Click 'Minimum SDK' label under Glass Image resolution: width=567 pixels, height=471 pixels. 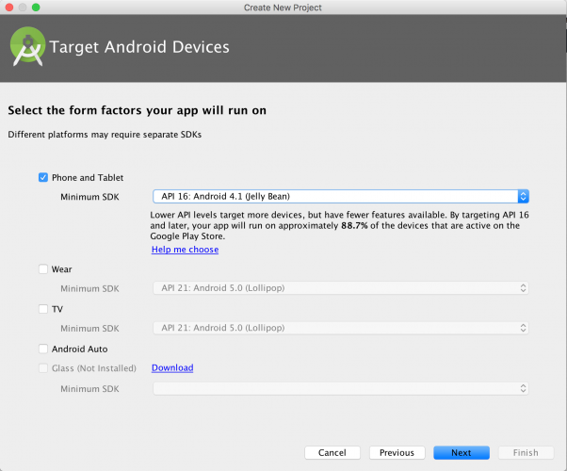[89, 389]
